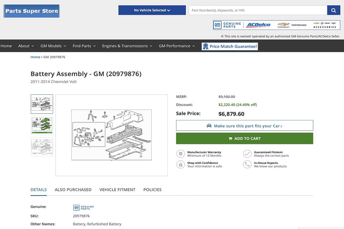Open the No Vehicle Selected dropdown

pyautogui.click(x=152, y=10)
